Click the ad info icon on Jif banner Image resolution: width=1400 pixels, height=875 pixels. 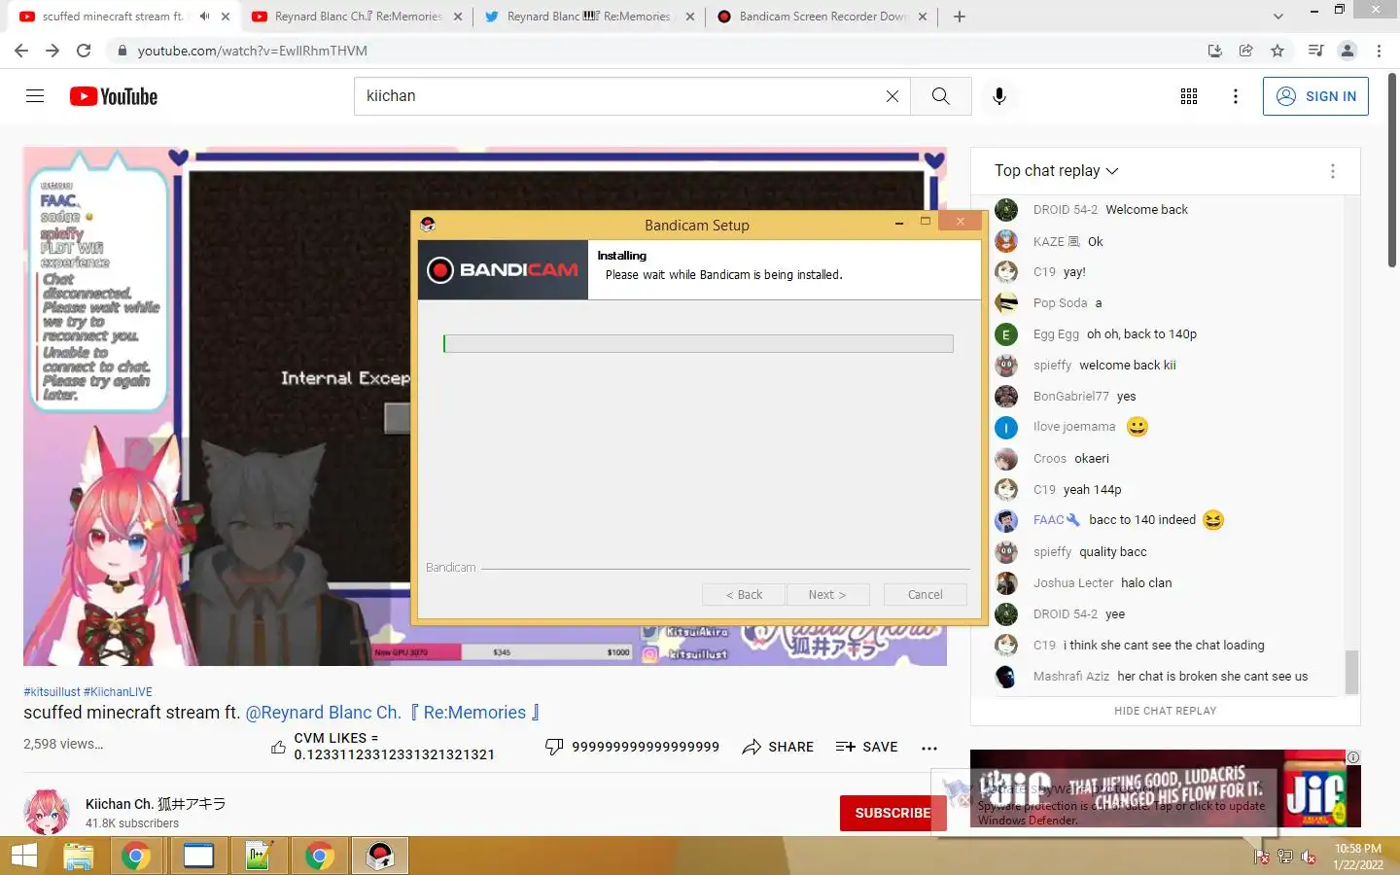tap(1353, 757)
